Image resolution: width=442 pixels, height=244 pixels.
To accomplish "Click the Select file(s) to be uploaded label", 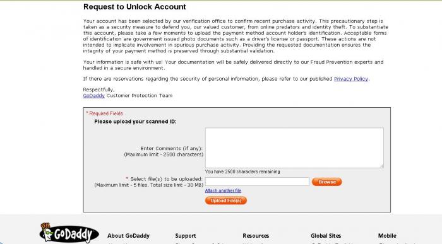I will pos(164,179).
